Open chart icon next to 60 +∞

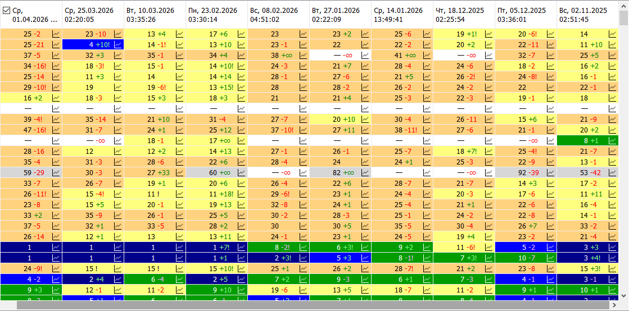coord(241,172)
